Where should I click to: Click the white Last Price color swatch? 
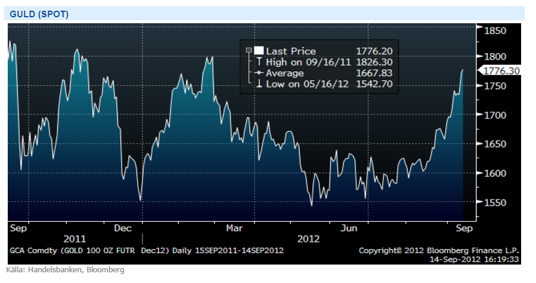pyautogui.click(x=259, y=51)
